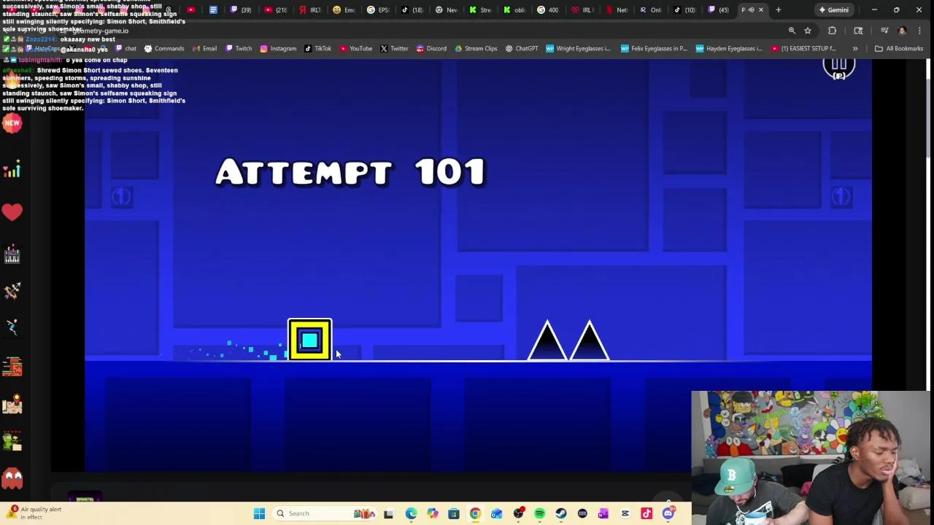The image size is (934, 525).
Task: Expand hidden bookmarks chevron
Action: point(855,49)
